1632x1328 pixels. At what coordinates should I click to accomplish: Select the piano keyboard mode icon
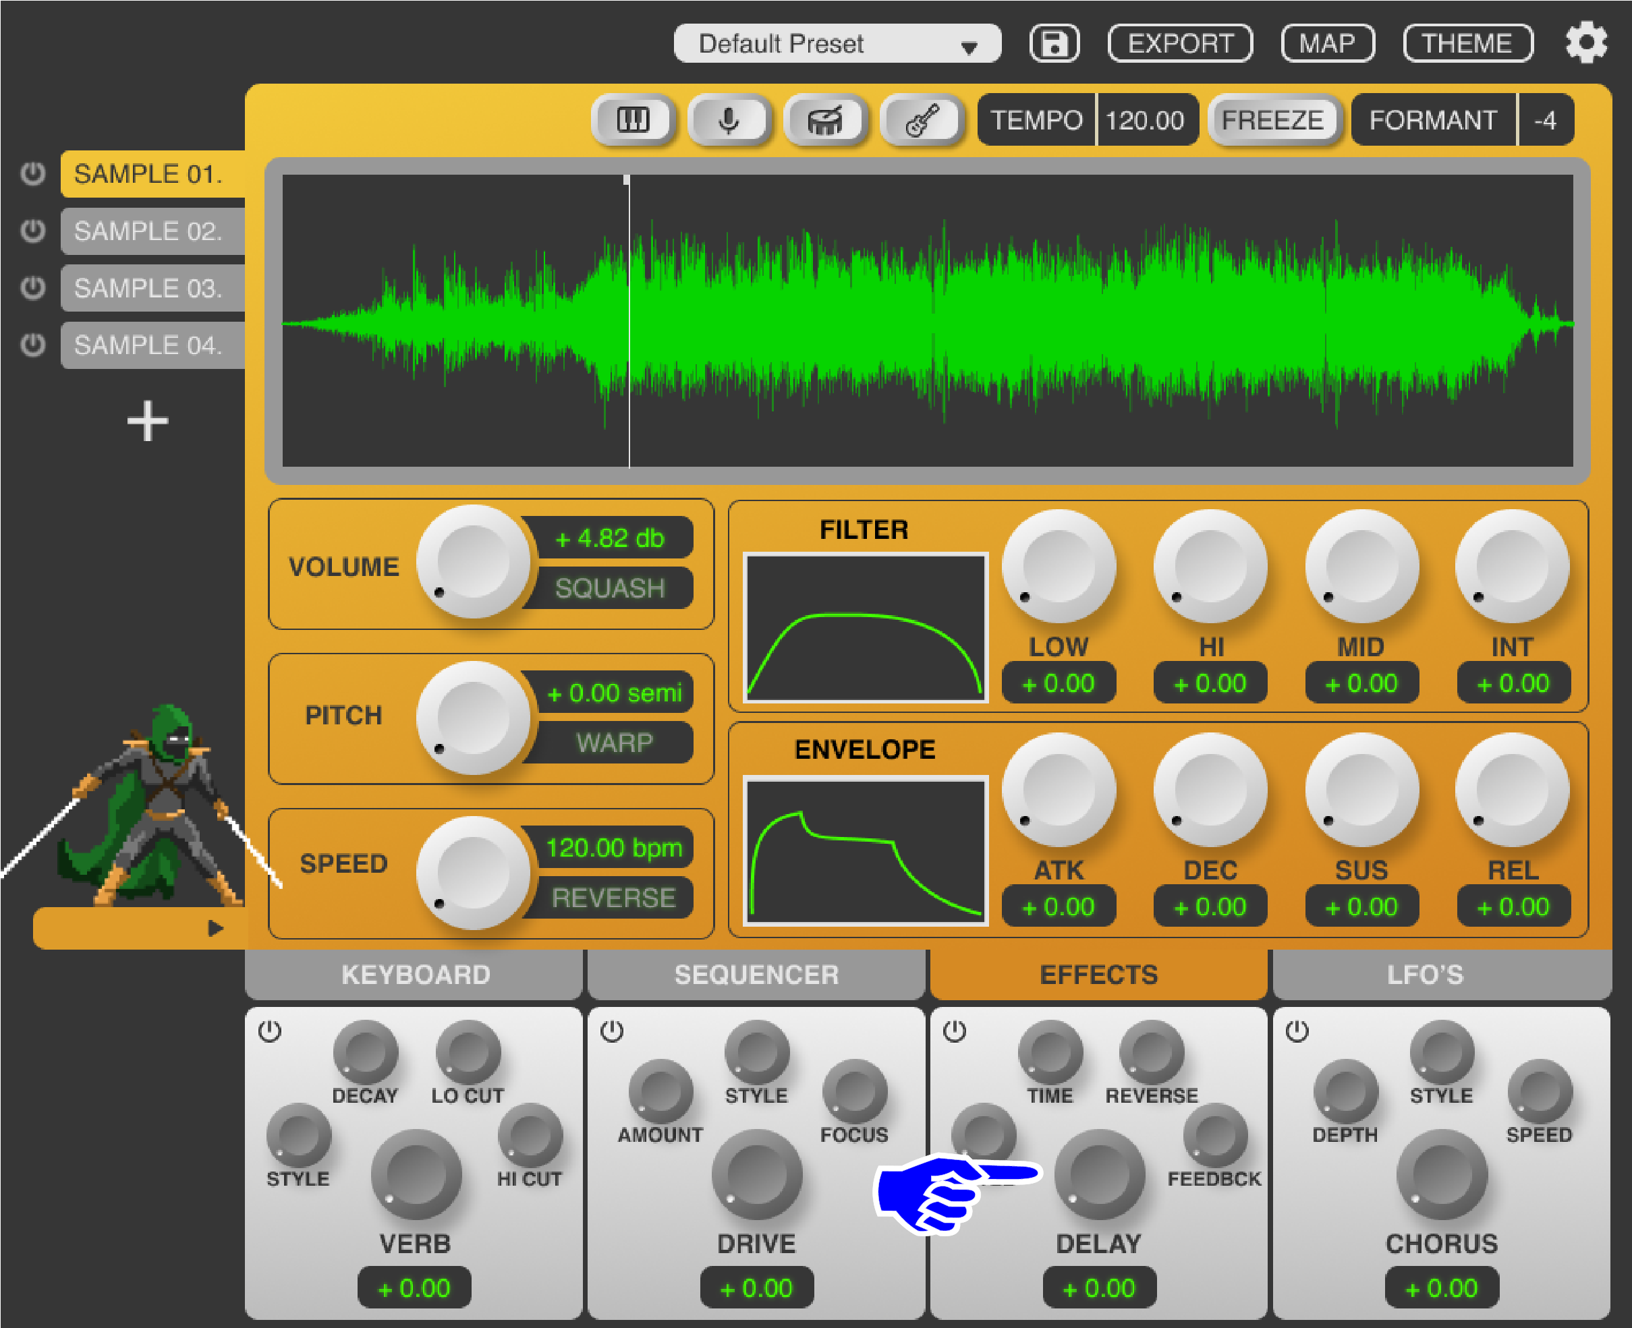pos(633,120)
